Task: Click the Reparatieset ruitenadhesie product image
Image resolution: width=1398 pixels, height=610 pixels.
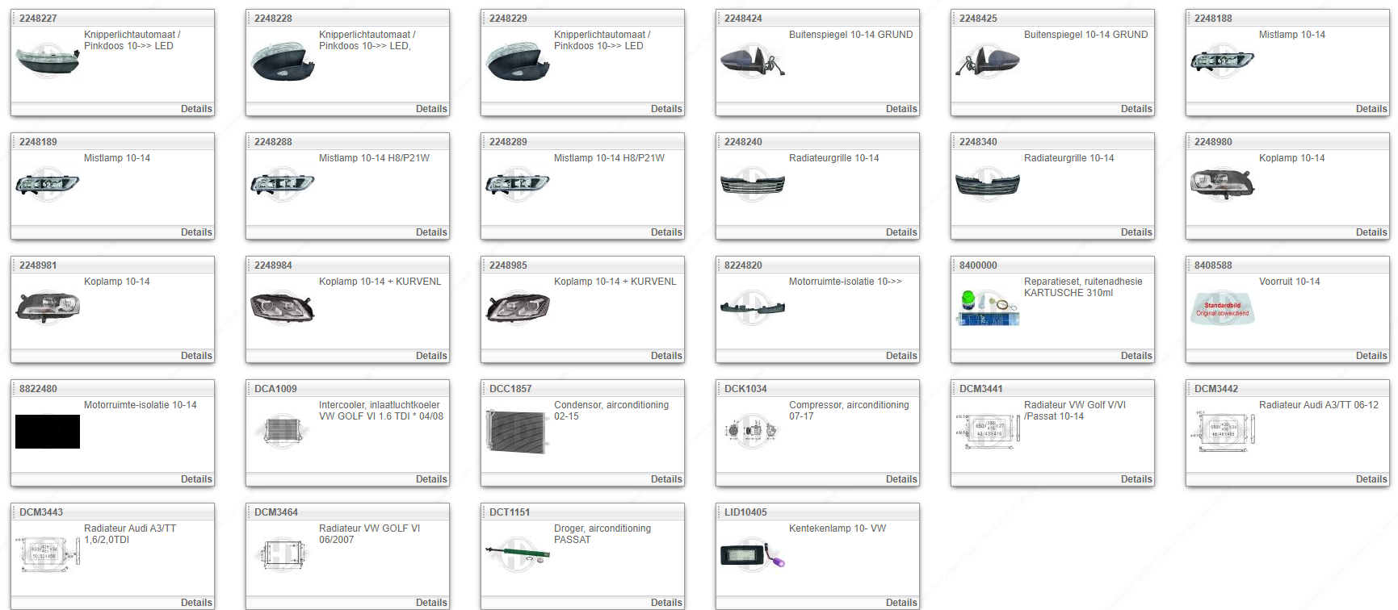Action: (x=987, y=308)
